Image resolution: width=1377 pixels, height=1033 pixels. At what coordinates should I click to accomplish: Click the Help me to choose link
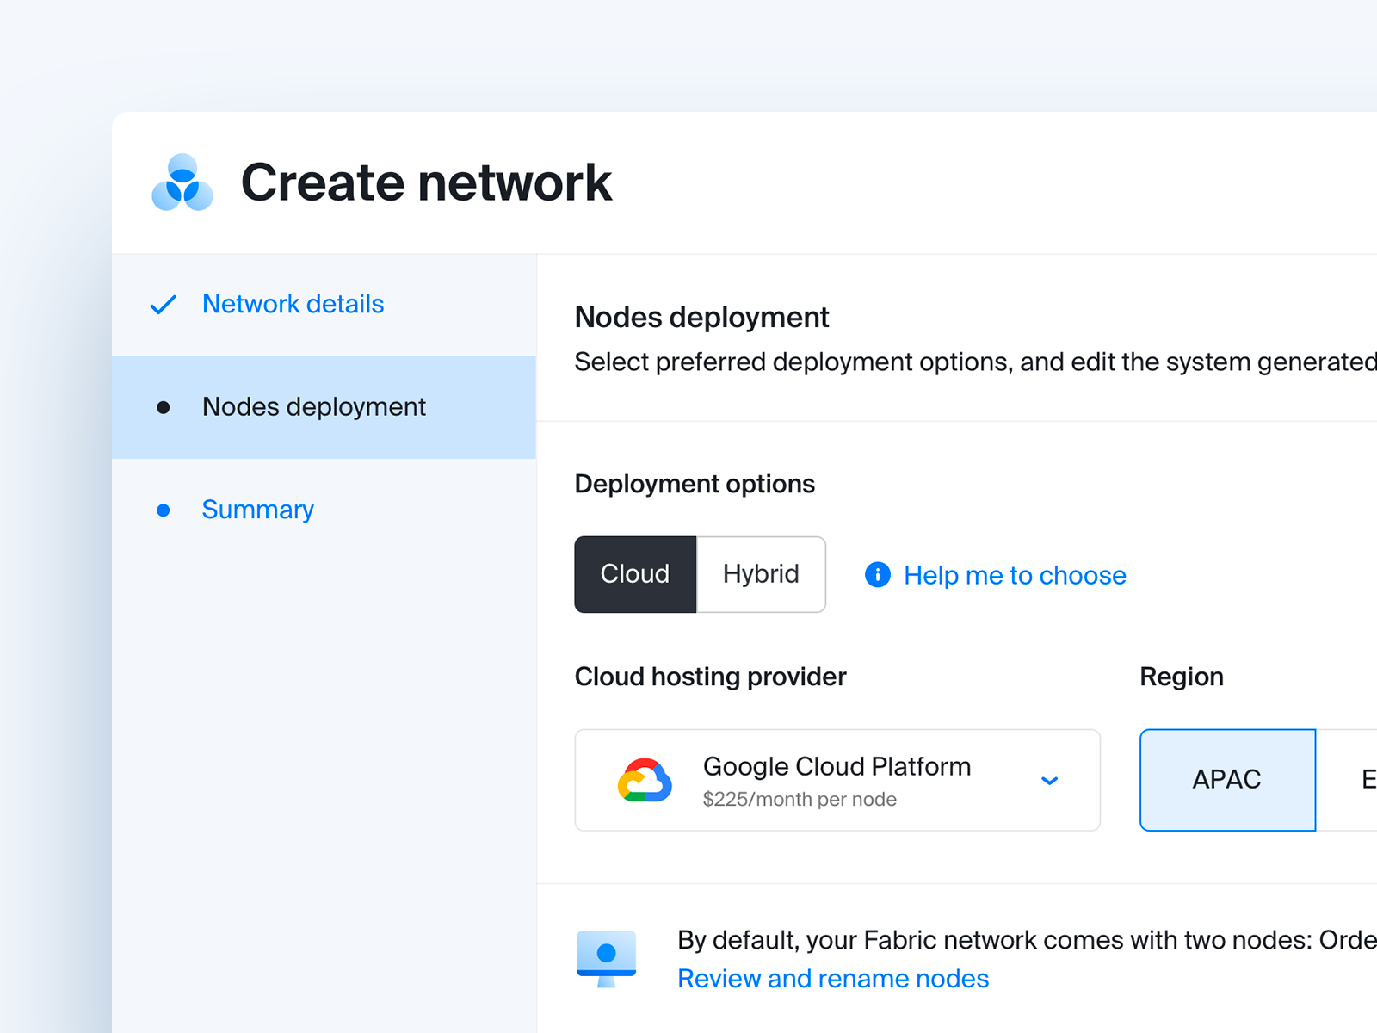(x=1014, y=575)
